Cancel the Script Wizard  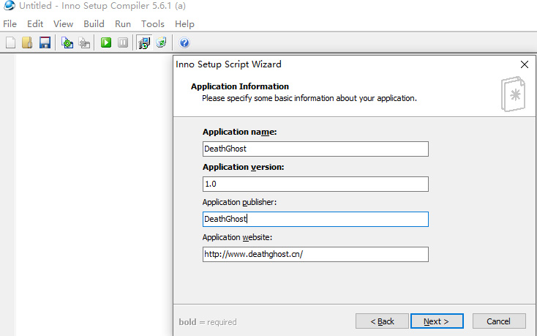(x=499, y=321)
